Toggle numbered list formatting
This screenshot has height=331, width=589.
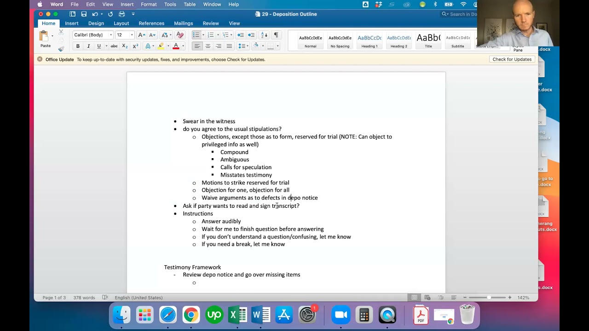[211, 35]
